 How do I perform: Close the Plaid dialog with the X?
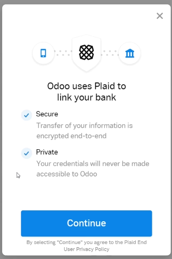point(160,16)
